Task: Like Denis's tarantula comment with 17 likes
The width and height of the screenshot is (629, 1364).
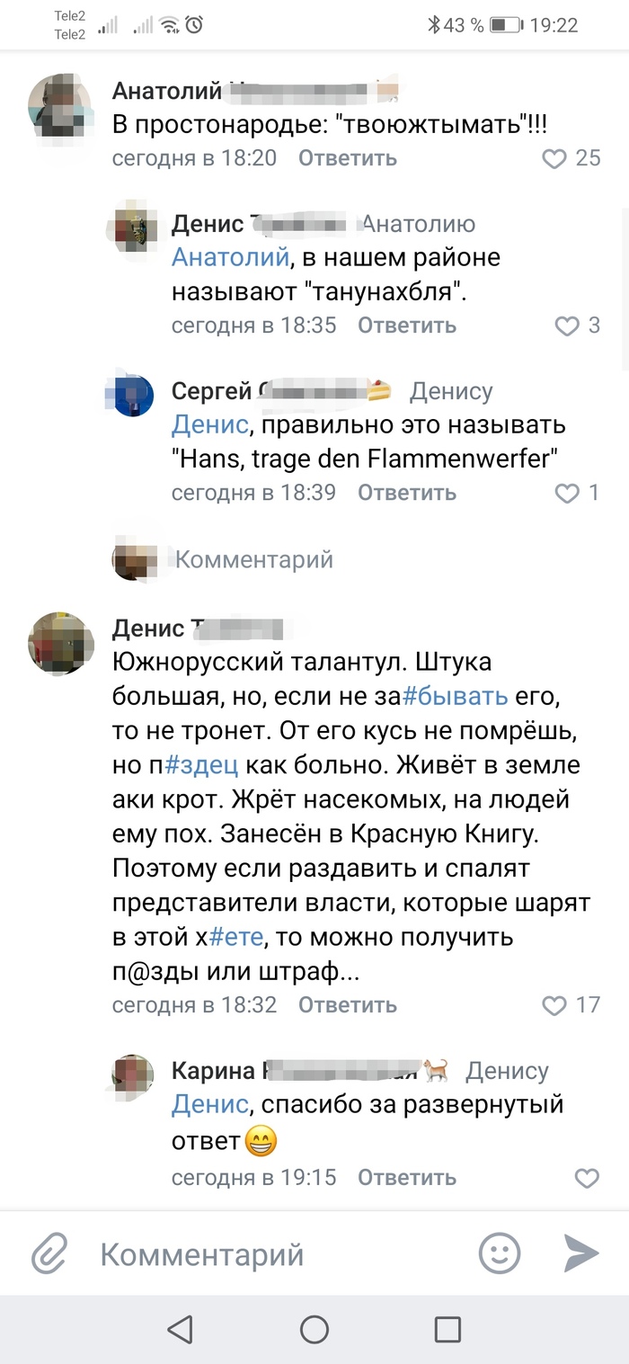Action: pyautogui.click(x=555, y=1005)
